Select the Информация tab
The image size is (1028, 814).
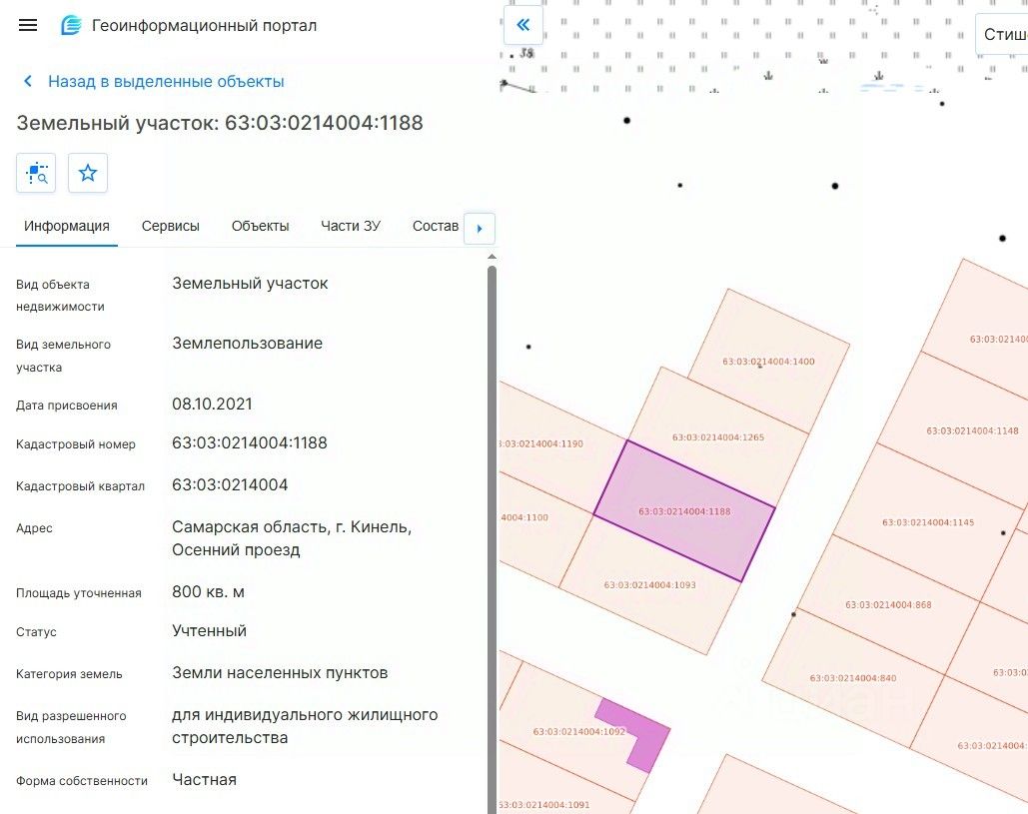(67, 226)
